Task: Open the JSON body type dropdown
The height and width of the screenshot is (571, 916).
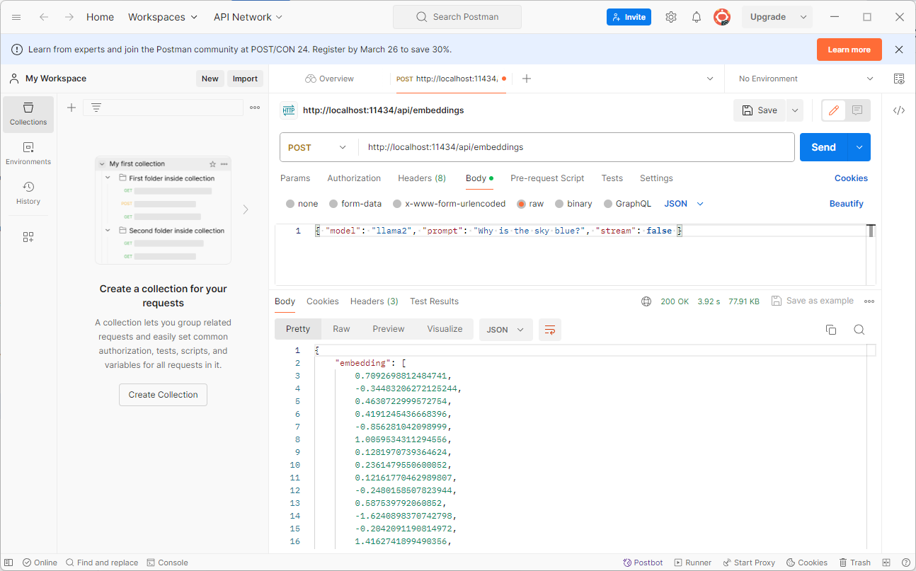Action: click(684, 204)
